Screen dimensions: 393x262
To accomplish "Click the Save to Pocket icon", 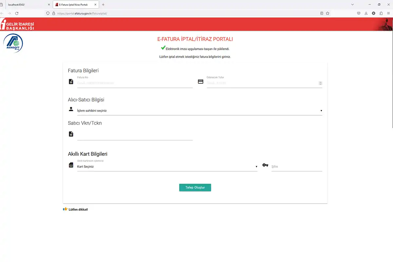I will tap(359, 13).
